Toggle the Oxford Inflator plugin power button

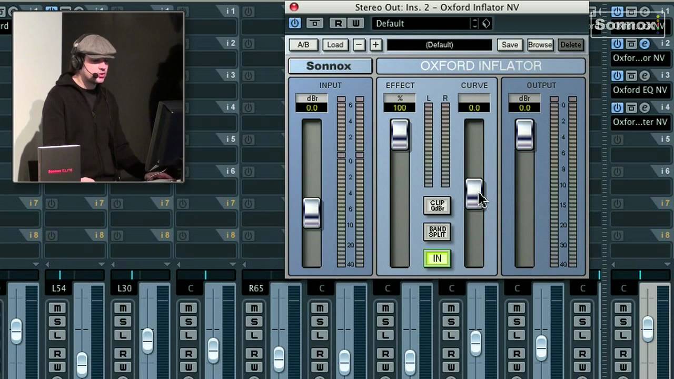[x=295, y=23]
